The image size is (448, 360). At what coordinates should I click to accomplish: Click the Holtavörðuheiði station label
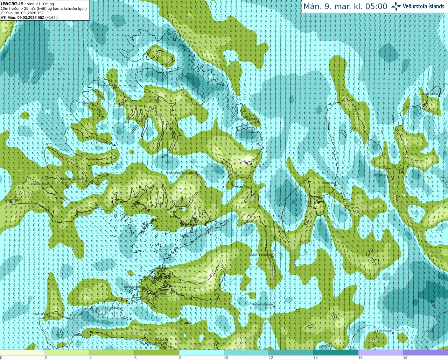pyautogui.click(x=262, y=304)
